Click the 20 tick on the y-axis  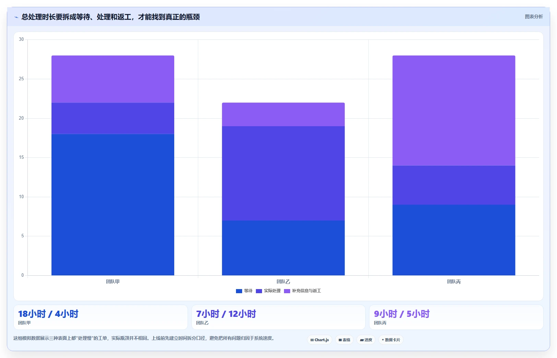(x=21, y=118)
